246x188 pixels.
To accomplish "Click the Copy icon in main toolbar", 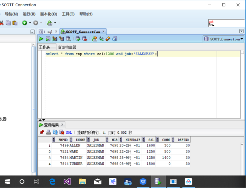I will coord(8,23).
